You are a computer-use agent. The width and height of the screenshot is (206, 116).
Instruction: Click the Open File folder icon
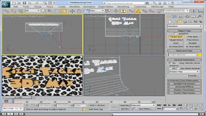click(19, 3)
